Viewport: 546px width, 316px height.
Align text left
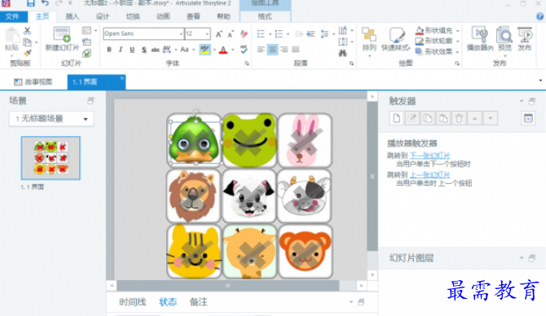[x=261, y=50]
